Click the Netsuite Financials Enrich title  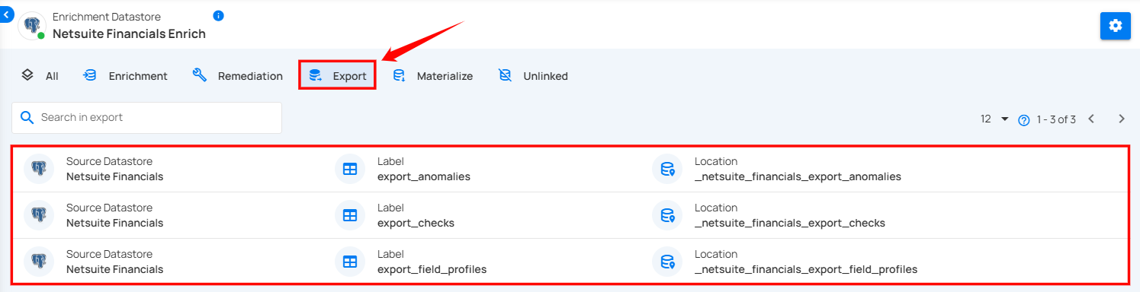[129, 33]
